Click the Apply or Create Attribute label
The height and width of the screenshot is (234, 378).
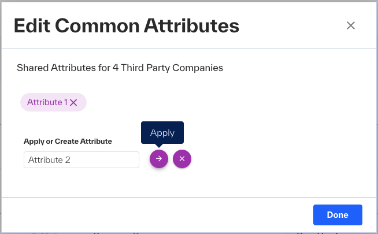pyautogui.click(x=68, y=141)
